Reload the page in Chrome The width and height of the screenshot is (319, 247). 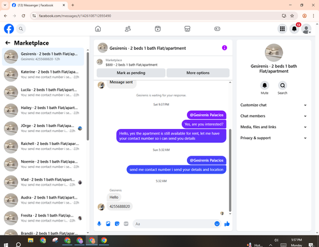tap(24, 16)
